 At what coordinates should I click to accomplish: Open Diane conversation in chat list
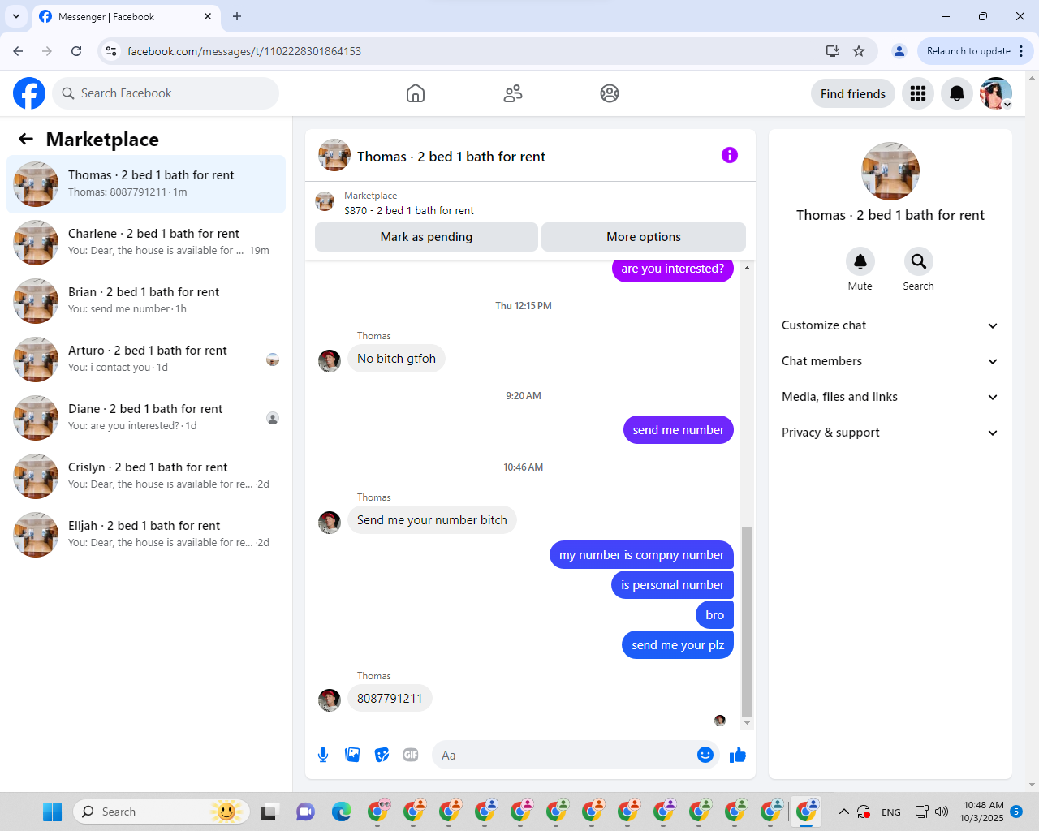point(146,418)
